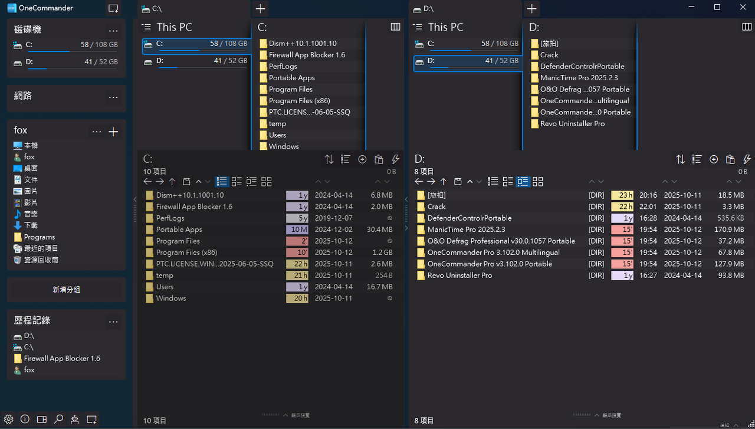This screenshot has width=755, height=429.
Task: Switch to the C:\ tab
Action: [x=194, y=9]
